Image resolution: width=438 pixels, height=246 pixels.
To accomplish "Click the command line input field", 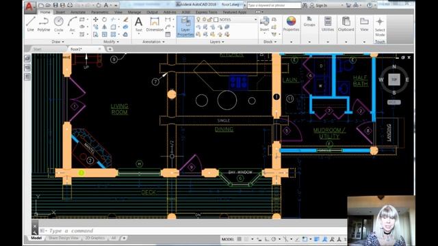I will pyautogui.click(x=193, y=231).
